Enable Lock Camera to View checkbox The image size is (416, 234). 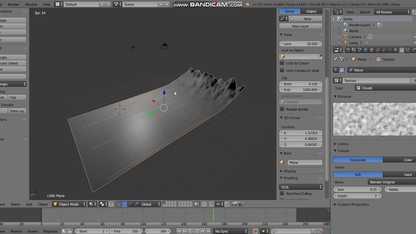coord(282,70)
